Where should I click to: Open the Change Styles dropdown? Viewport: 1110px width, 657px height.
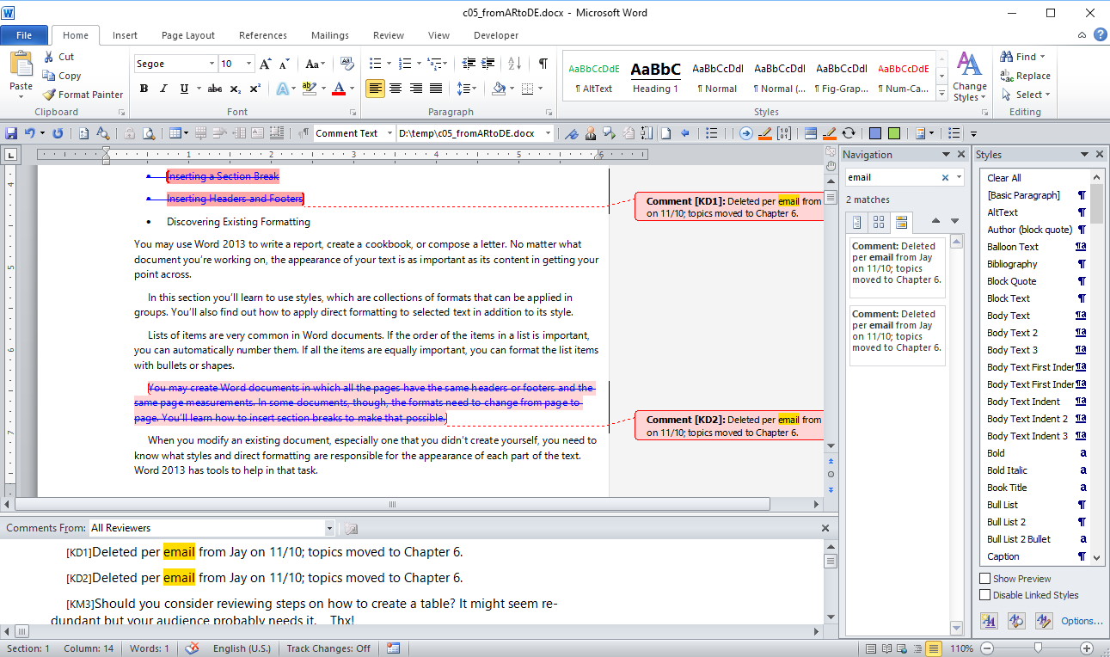coord(970,77)
